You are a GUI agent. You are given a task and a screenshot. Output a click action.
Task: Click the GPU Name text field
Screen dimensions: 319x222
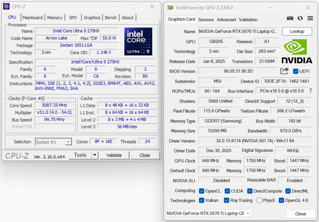tap(232, 31)
